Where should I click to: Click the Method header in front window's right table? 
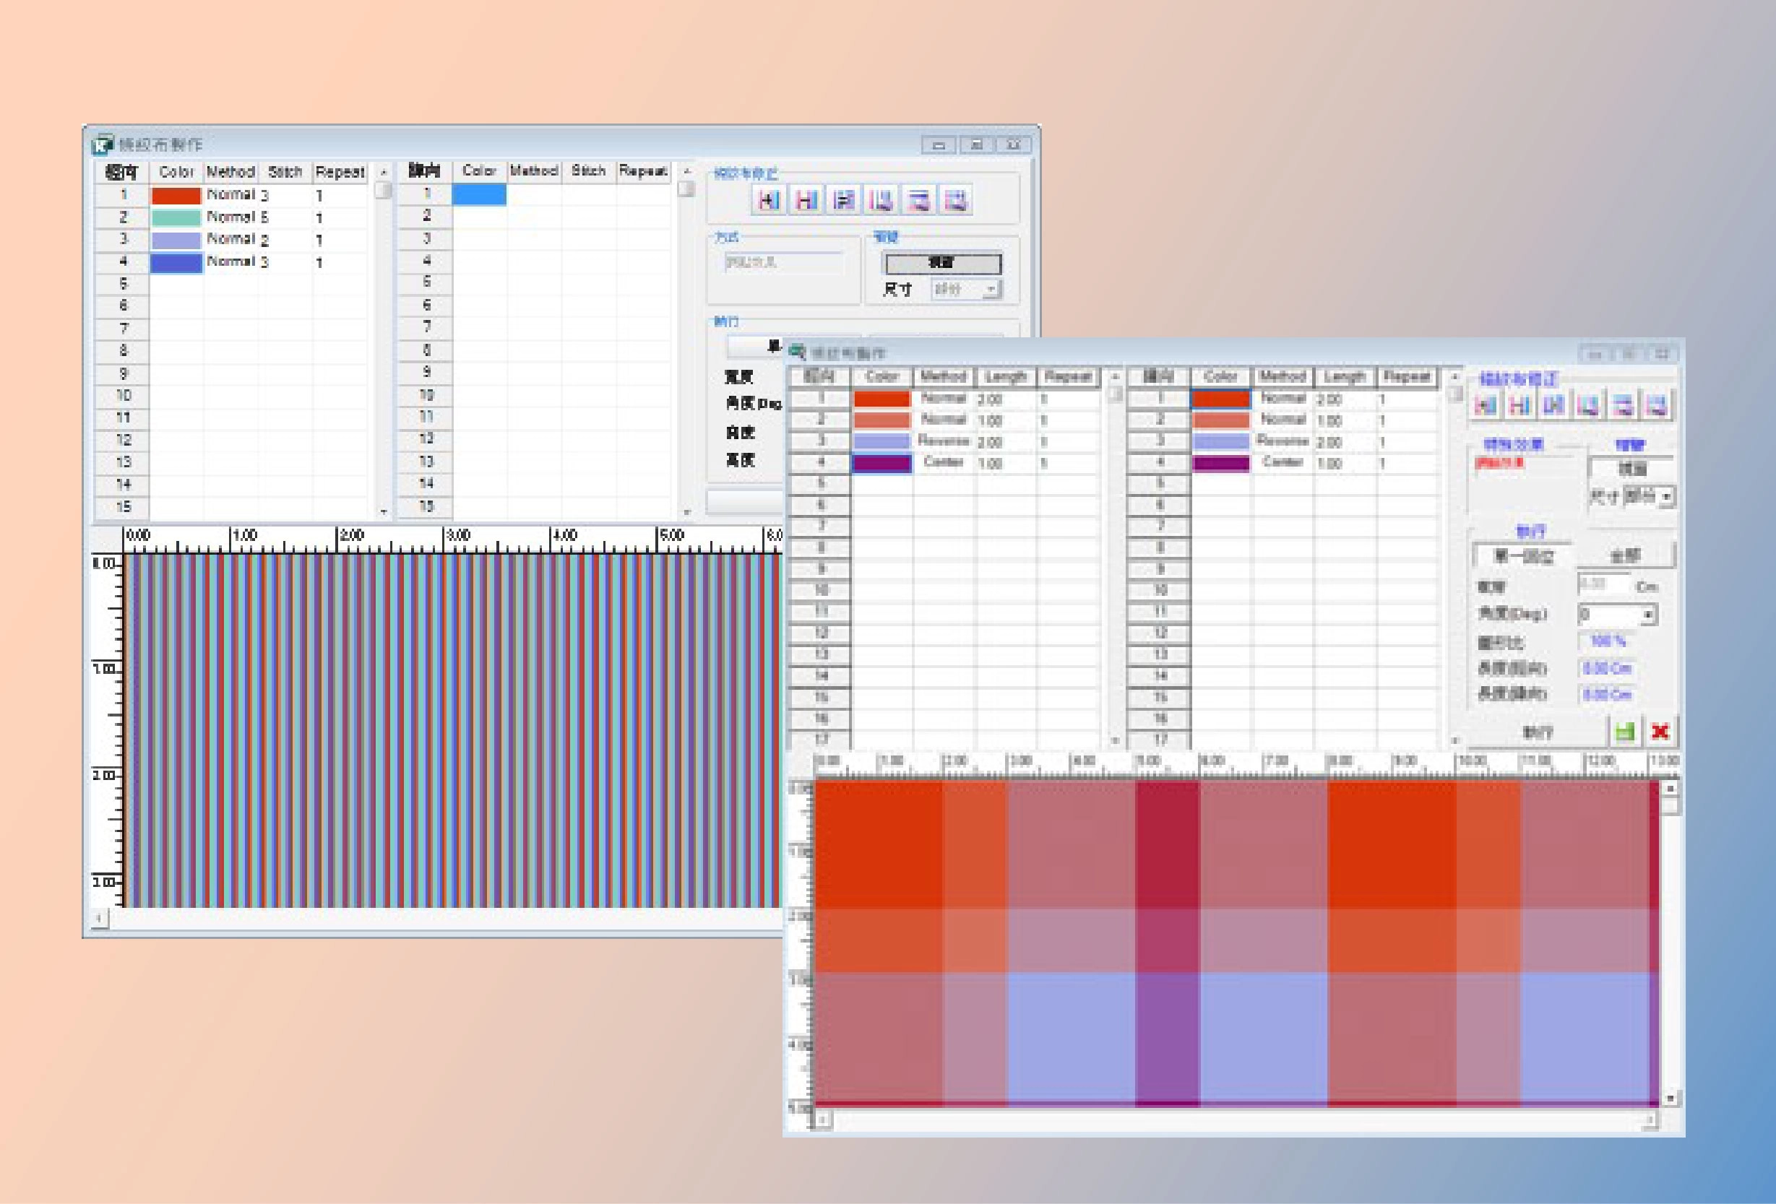click(x=1283, y=376)
